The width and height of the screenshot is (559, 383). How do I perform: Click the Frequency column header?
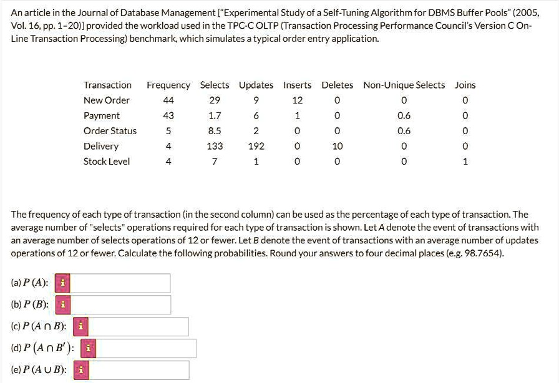coord(168,85)
